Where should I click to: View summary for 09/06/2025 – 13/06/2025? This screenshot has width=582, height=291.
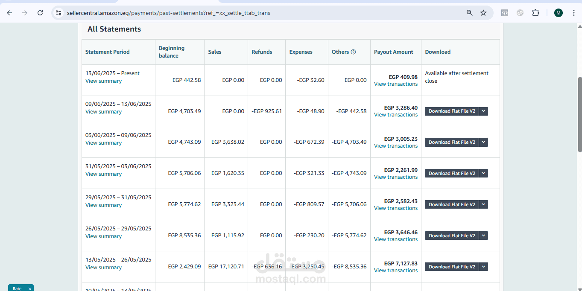(x=103, y=112)
